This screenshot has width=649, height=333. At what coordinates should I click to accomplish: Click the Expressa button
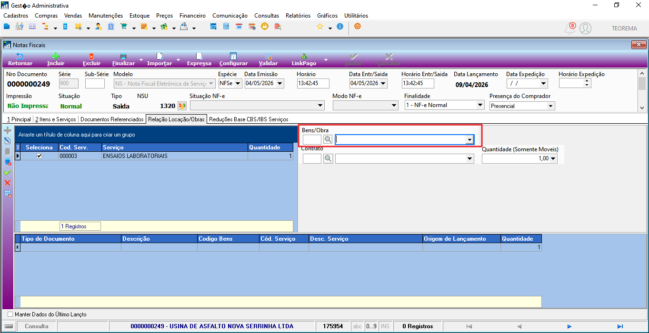pos(199,59)
